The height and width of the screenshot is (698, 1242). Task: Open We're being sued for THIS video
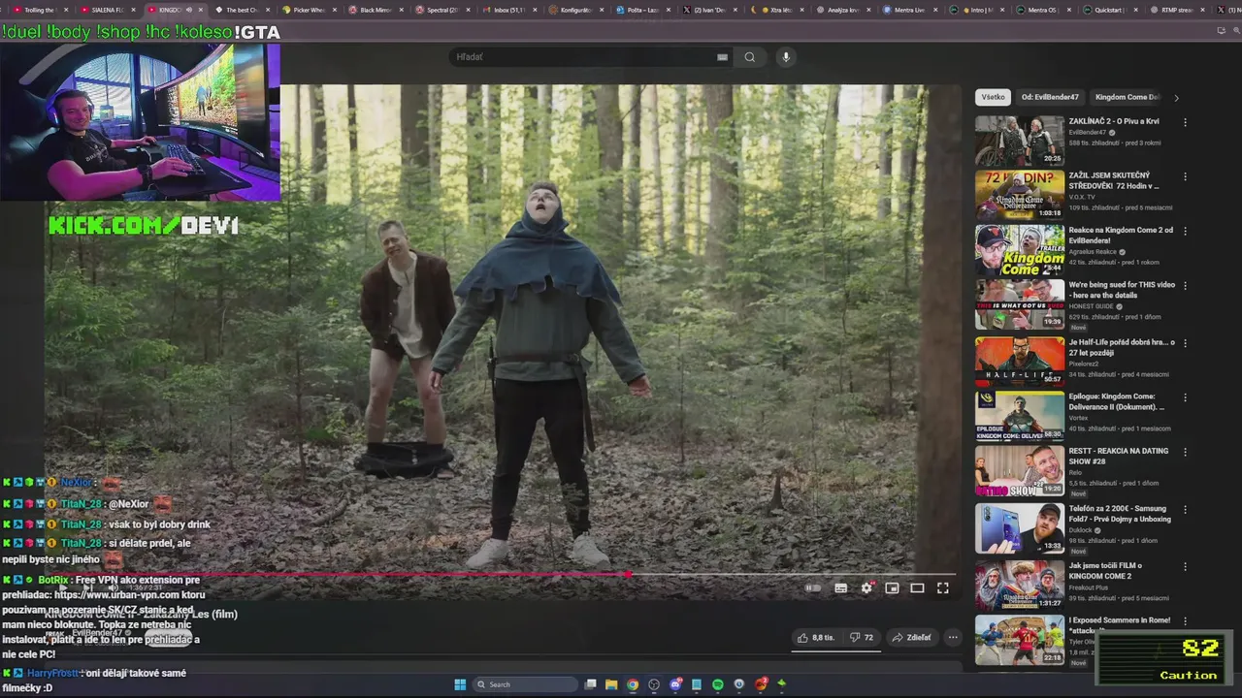(1122, 290)
